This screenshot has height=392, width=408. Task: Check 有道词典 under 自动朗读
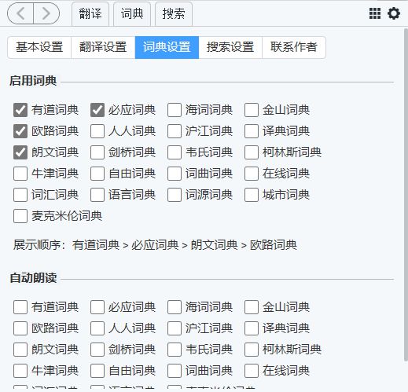(20, 307)
